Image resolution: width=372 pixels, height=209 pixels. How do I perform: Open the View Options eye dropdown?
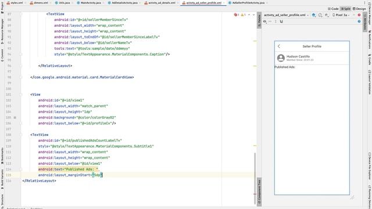pos(265,21)
